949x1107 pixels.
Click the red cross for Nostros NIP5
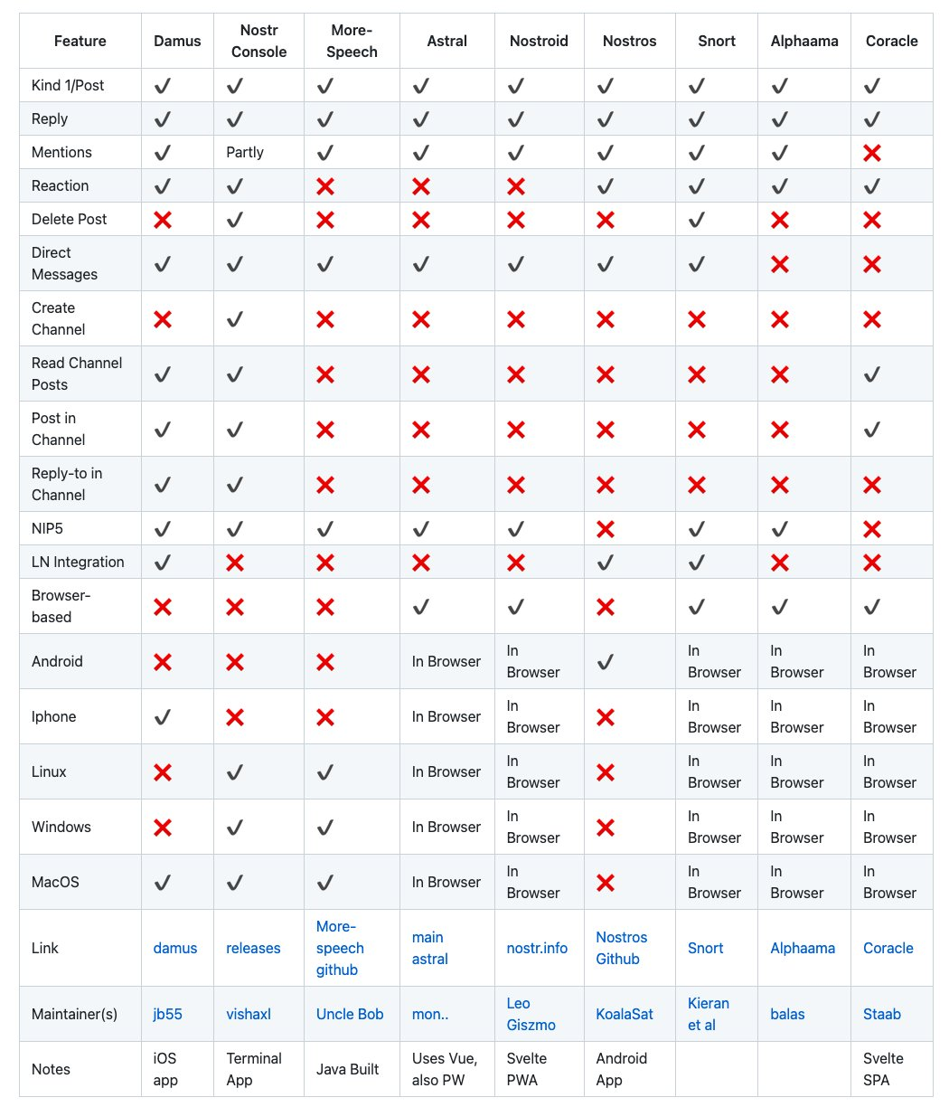coord(606,529)
